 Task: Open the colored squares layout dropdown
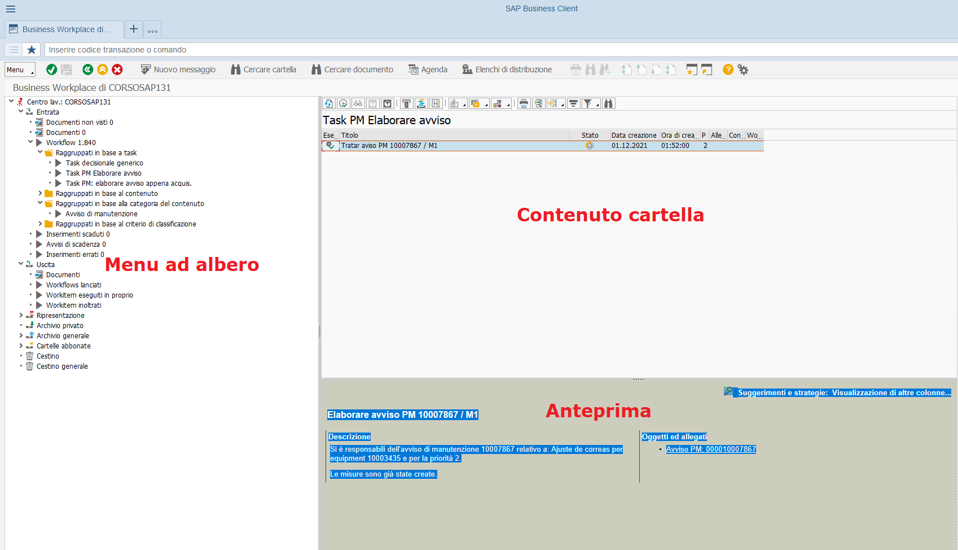[x=501, y=103]
